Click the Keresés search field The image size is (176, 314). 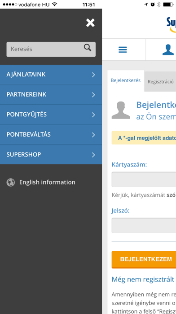pos(51,49)
